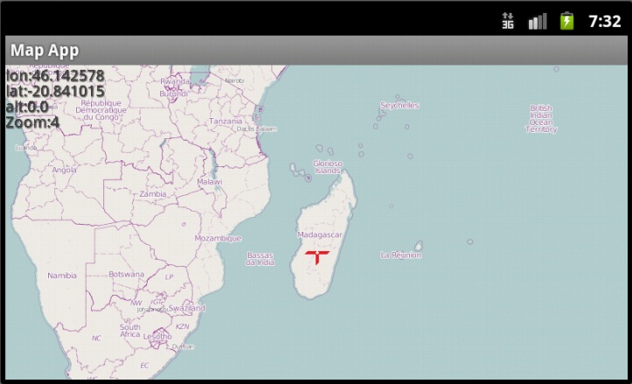Select the La Réunion map label

[401, 255]
